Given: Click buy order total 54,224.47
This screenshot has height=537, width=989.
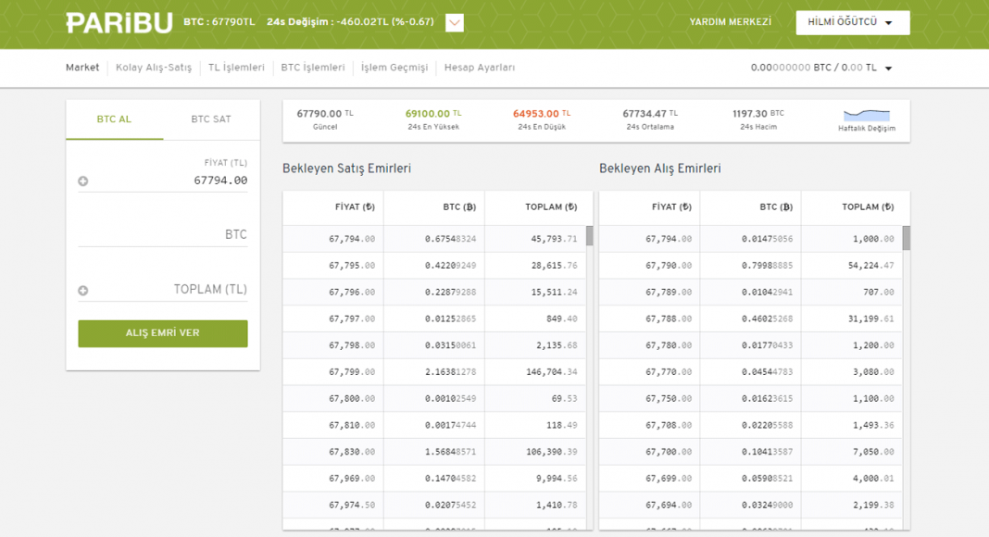Looking at the screenshot, I should pyautogui.click(x=870, y=266).
